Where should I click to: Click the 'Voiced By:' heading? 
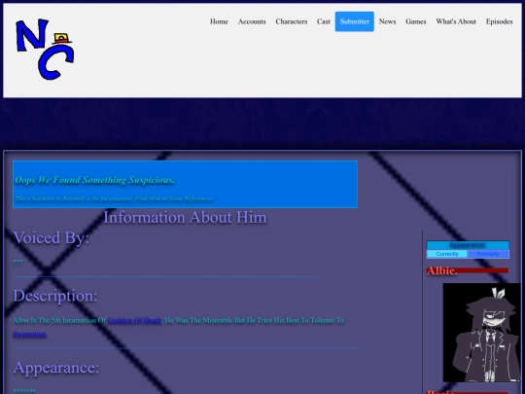(x=51, y=237)
